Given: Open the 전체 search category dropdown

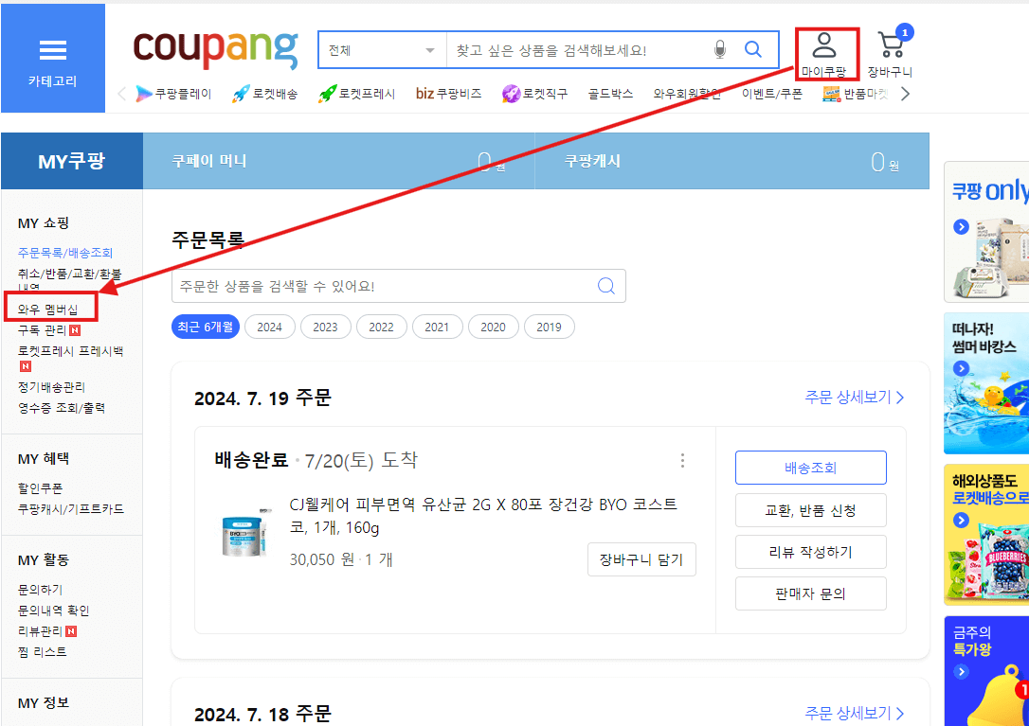Looking at the screenshot, I should pyautogui.click(x=382, y=50).
